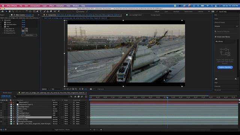The image size is (240, 135).
Task: Open Map White To color swatch
Action: (23, 31)
